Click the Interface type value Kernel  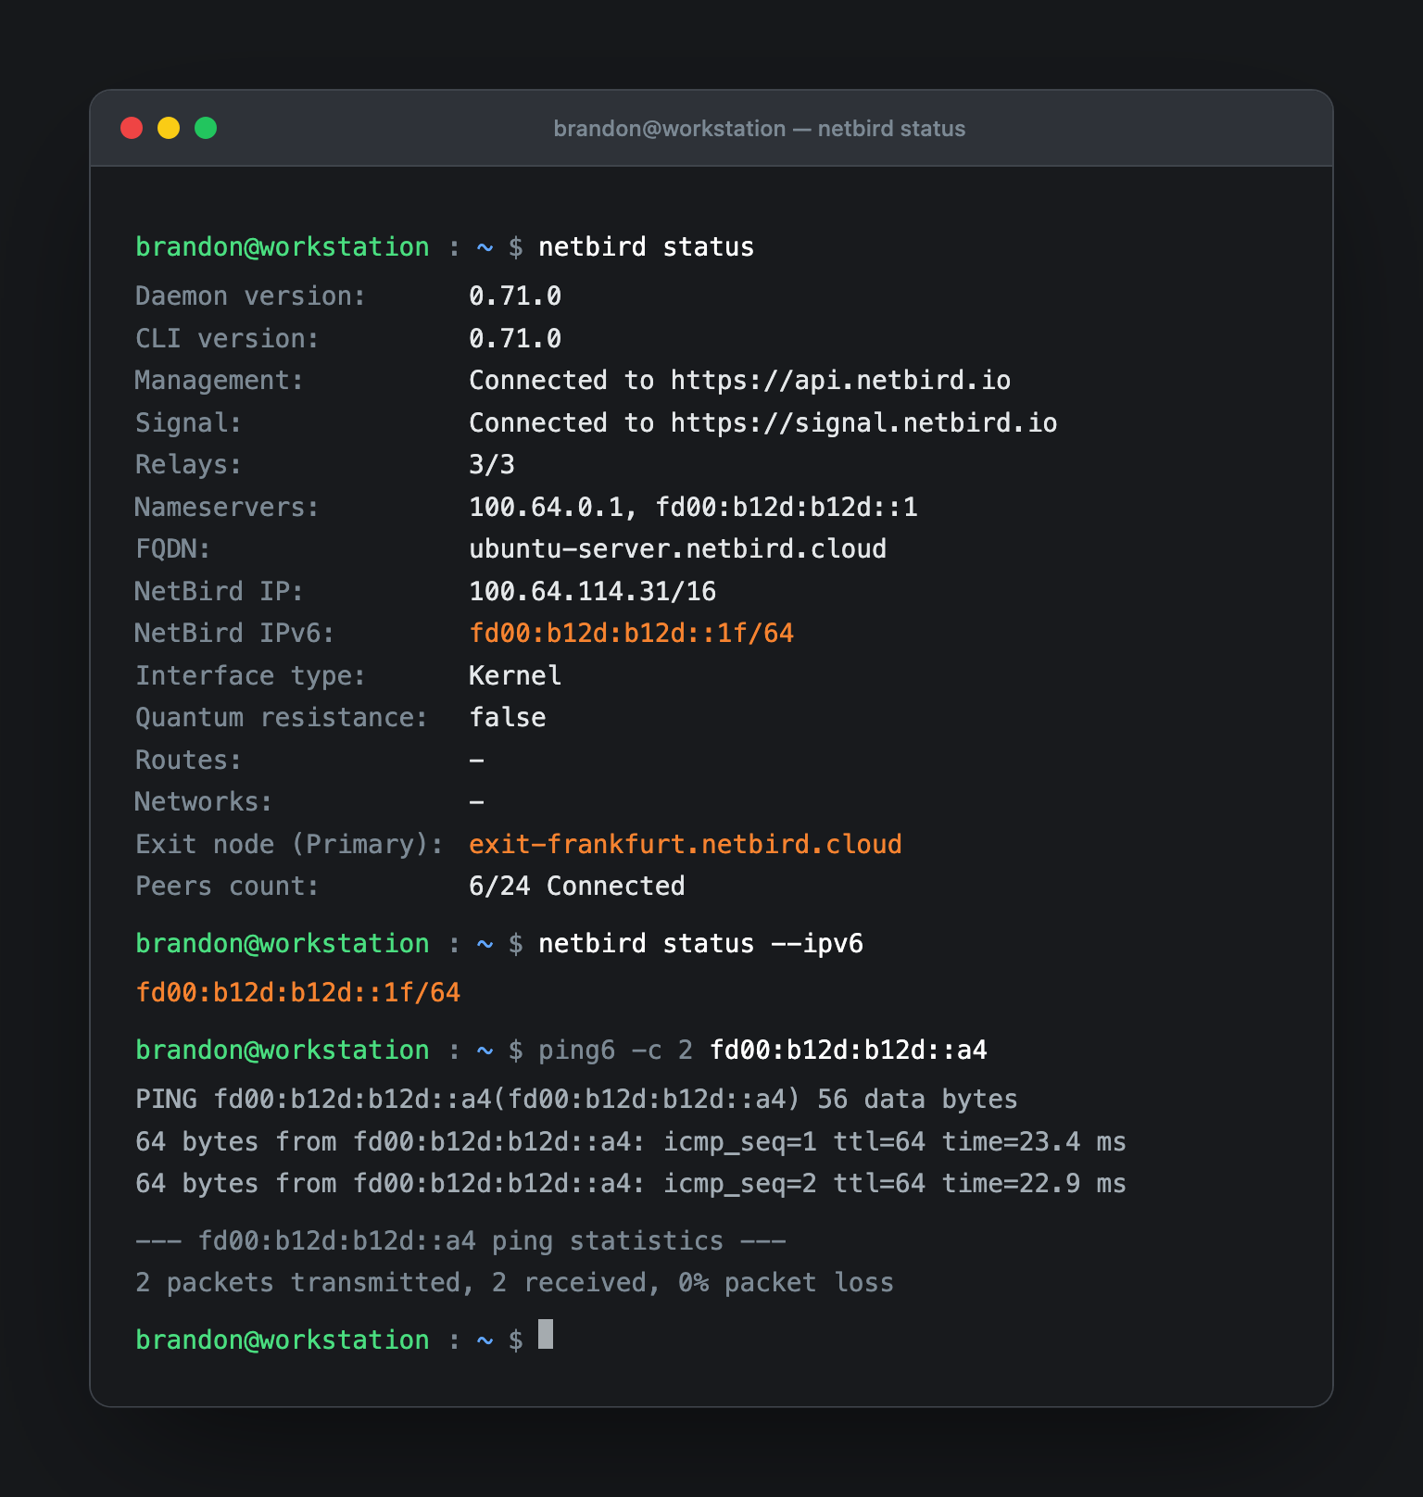coord(515,676)
